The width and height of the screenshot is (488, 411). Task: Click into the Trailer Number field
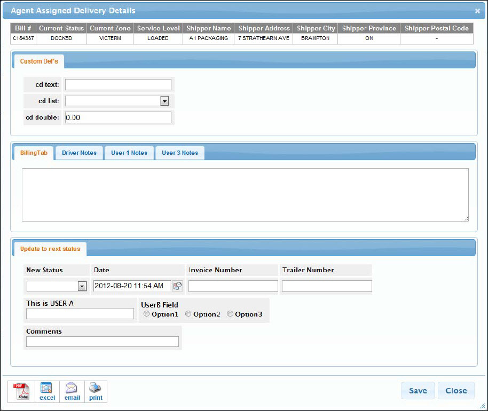326,286
